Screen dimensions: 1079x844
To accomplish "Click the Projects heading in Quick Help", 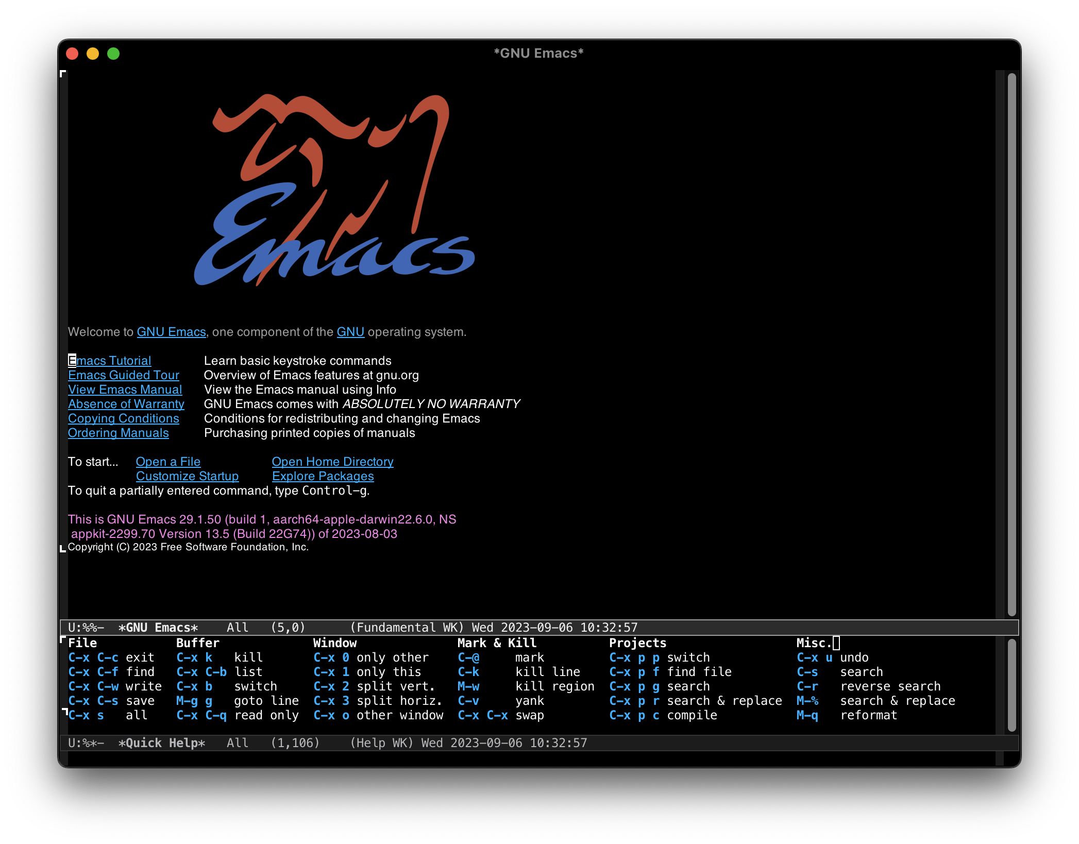I will (638, 643).
